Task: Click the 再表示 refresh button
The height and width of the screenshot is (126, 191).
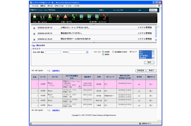Action: point(151,70)
